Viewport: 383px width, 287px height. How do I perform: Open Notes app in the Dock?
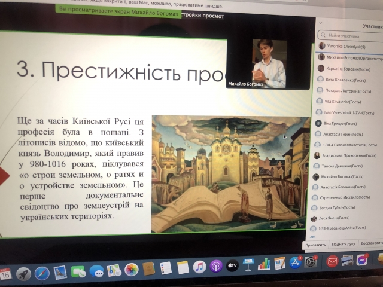coord(183,267)
